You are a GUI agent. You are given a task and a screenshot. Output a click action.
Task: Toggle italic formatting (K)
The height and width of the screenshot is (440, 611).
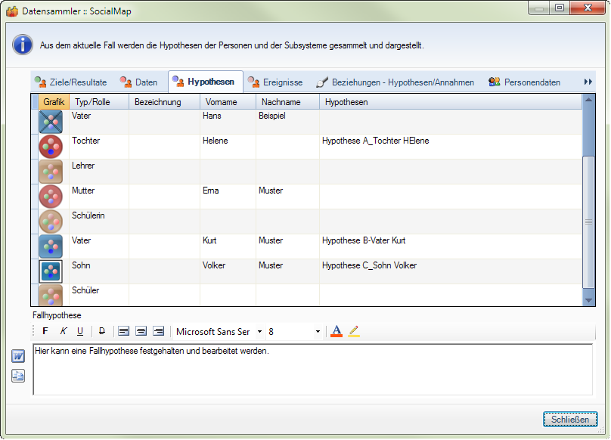(x=63, y=331)
